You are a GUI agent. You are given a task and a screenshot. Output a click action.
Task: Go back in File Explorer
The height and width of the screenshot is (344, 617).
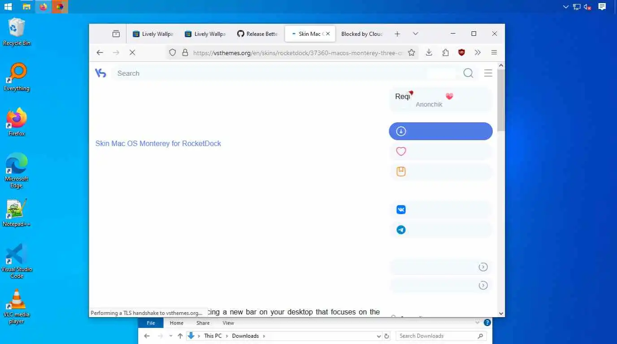coord(147,336)
